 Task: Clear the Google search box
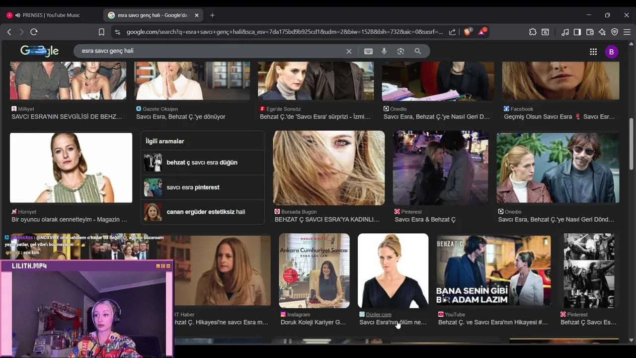[x=349, y=51]
